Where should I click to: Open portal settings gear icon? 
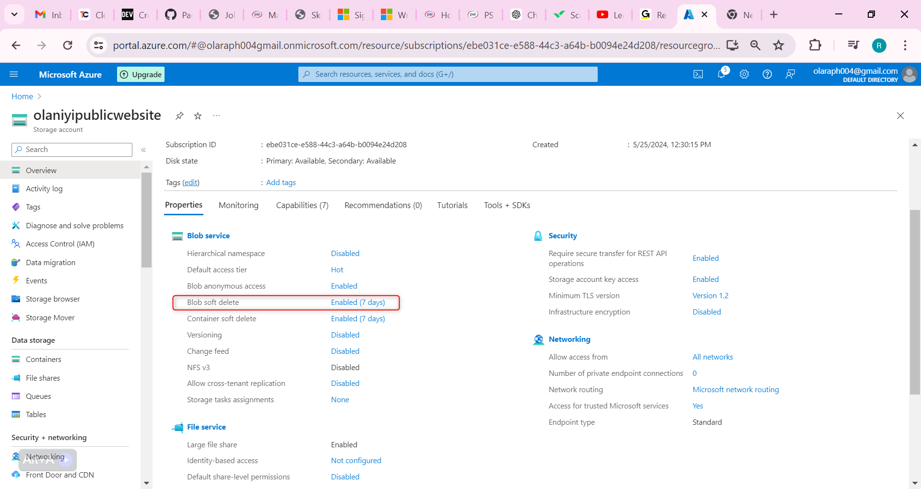click(744, 74)
